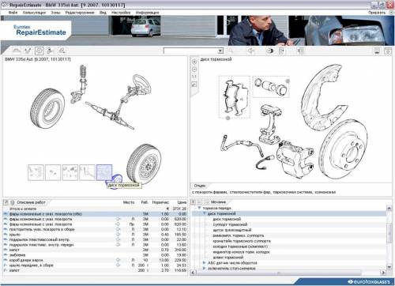Select the 'Механика' tab

[218, 202]
